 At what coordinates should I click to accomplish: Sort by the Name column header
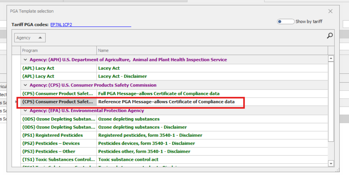point(212,51)
